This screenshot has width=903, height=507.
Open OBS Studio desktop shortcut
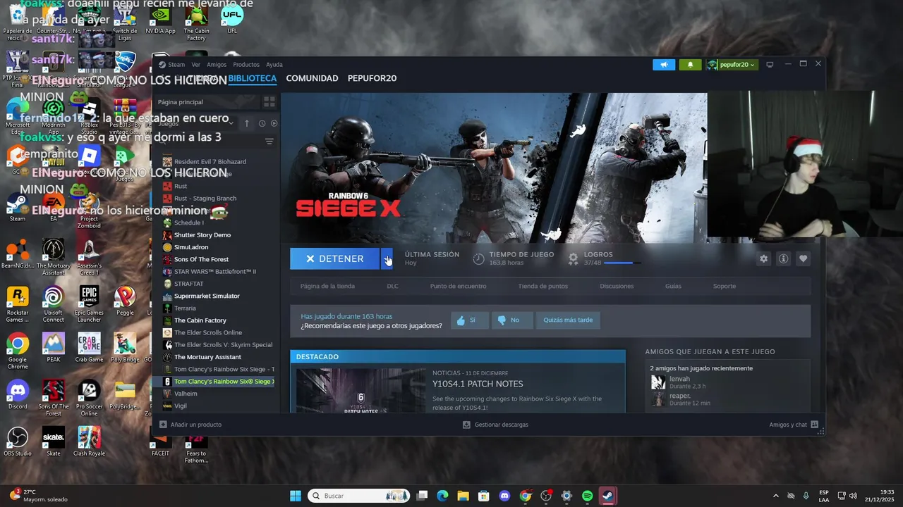tap(18, 442)
